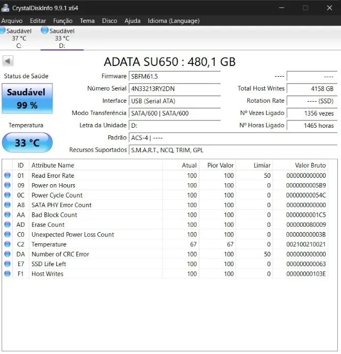341x354 pixels.
Task: Click the status orb for Power on Hours
Action: tap(7, 185)
